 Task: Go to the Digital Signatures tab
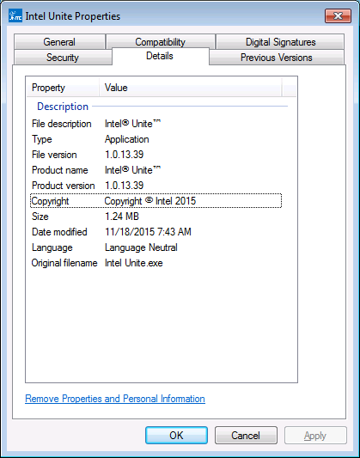pyautogui.click(x=280, y=42)
